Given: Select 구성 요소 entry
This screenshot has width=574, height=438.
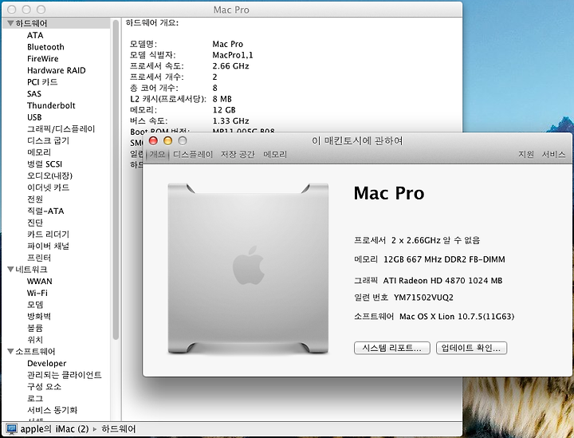Looking at the screenshot, I should tap(44, 387).
